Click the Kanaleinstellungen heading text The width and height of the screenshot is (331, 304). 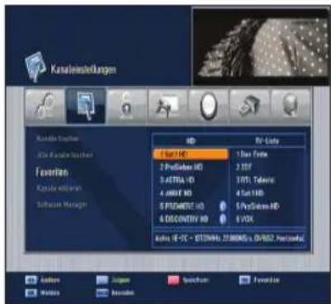pos(83,69)
